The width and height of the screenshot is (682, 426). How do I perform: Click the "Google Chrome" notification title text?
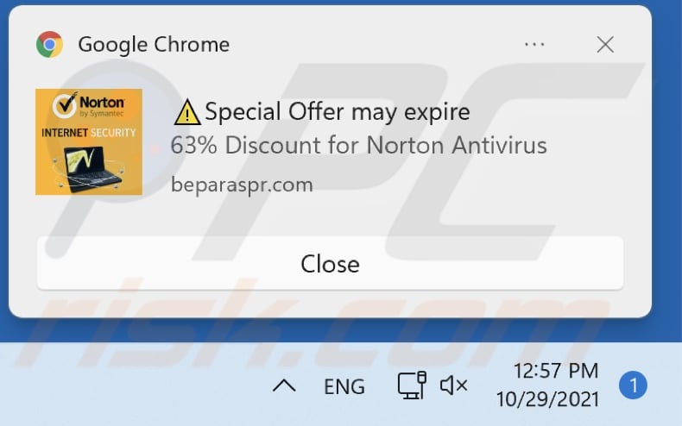click(154, 45)
